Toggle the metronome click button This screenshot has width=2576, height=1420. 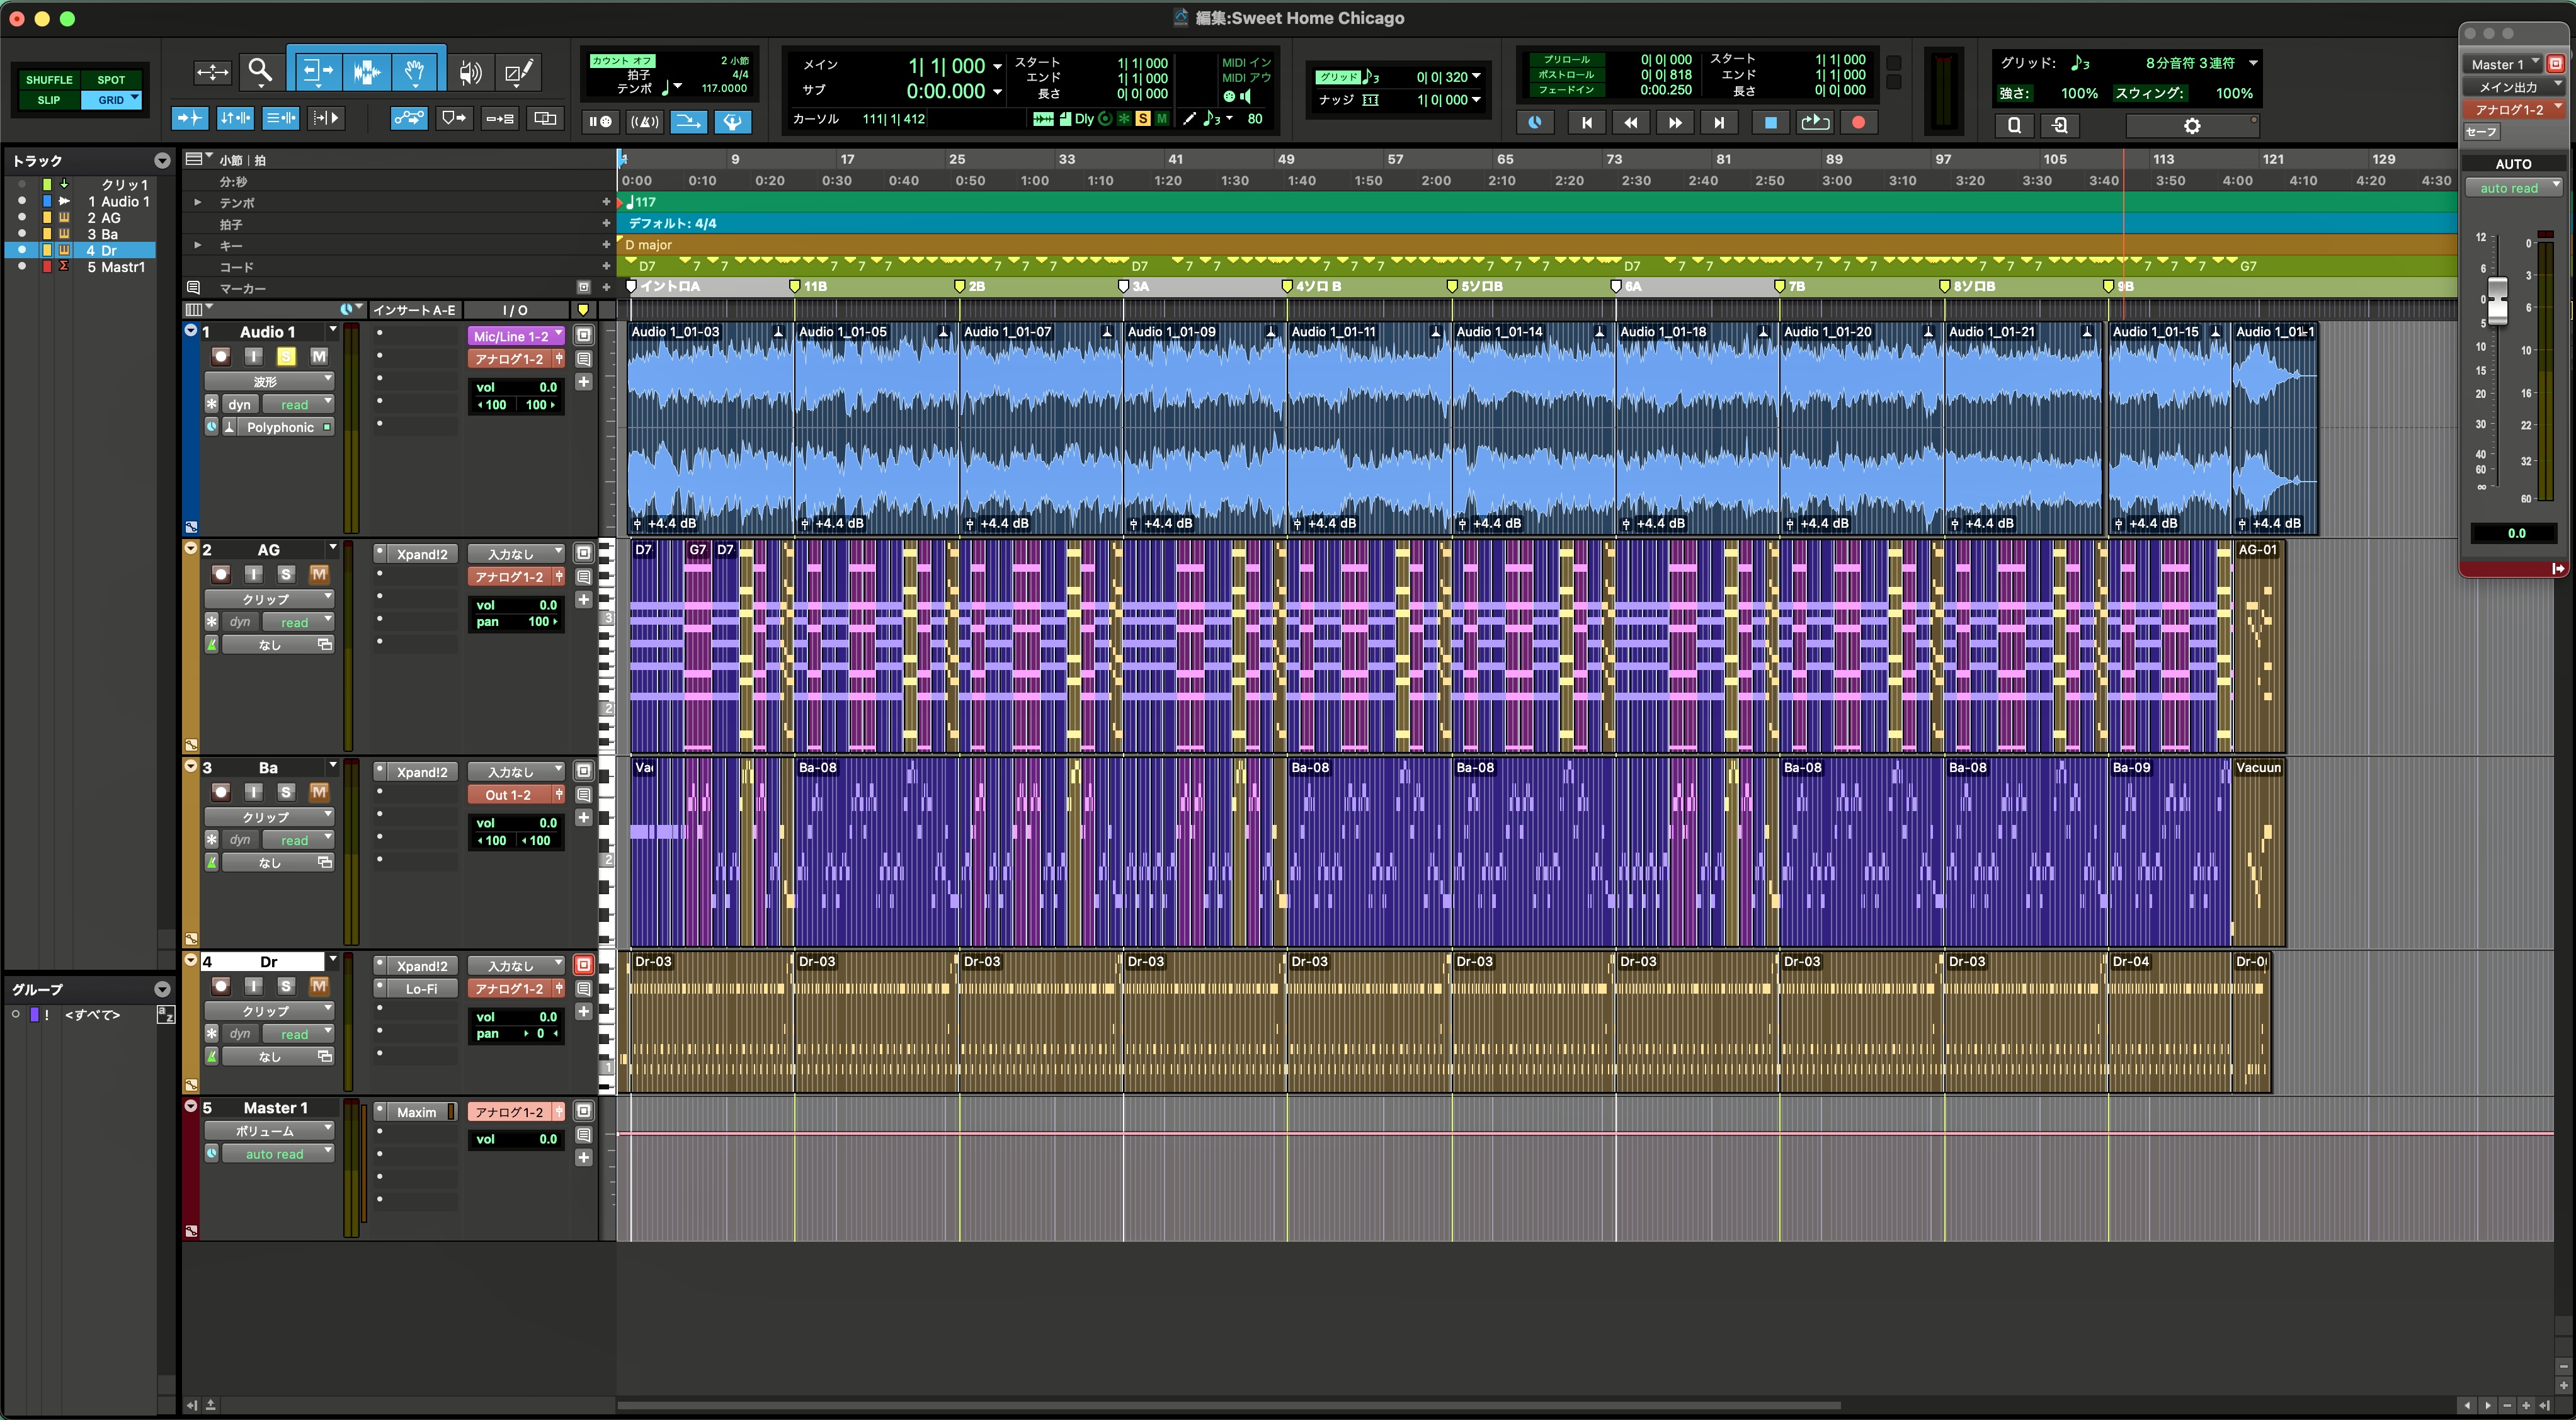coord(644,121)
